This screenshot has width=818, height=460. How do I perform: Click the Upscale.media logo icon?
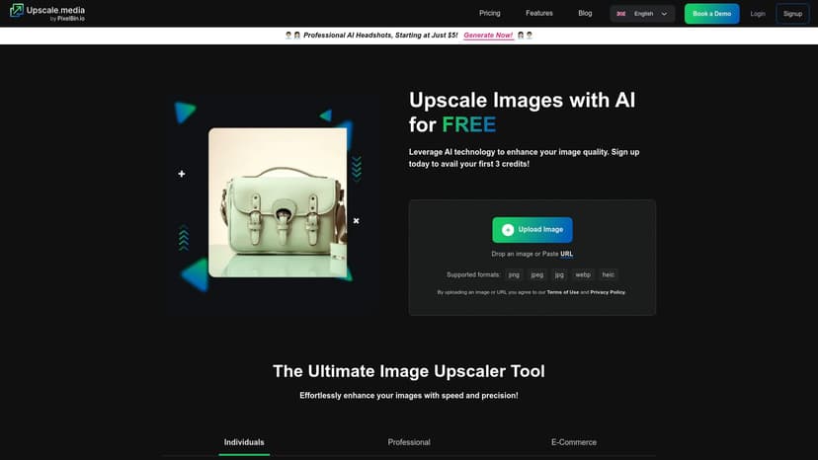[x=17, y=11]
